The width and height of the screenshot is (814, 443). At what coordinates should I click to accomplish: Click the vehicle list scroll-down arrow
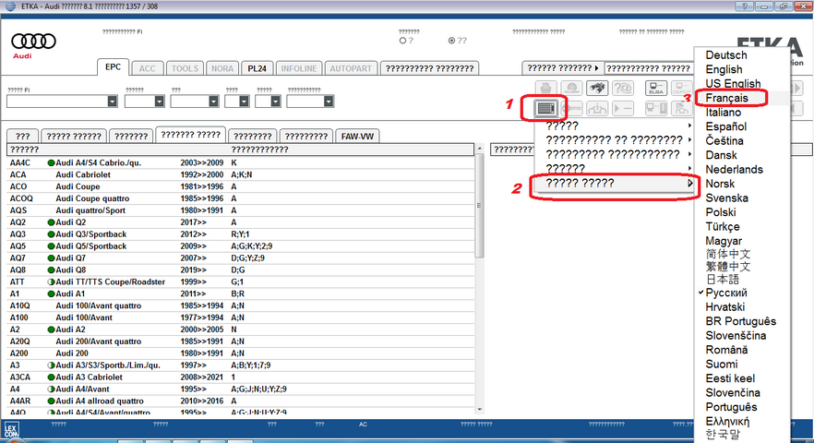pyautogui.click(x=479, y=409)
